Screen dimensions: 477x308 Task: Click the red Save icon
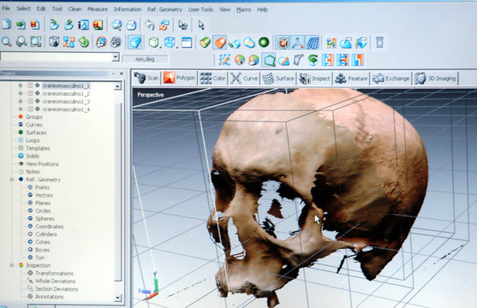click(x=35, y=25)
